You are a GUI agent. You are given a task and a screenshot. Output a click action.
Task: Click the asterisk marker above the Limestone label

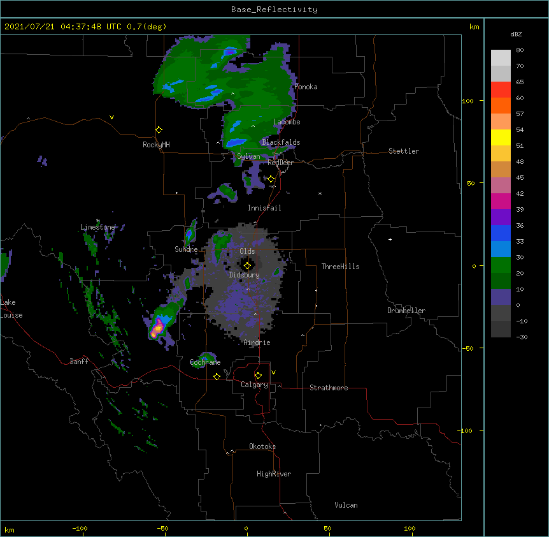coord(98,221)
